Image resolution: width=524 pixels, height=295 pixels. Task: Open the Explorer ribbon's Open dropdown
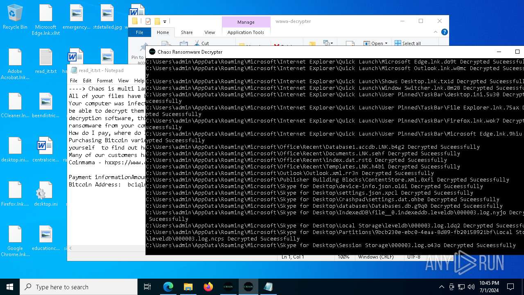pyautogui.click(x=375, y=43)
